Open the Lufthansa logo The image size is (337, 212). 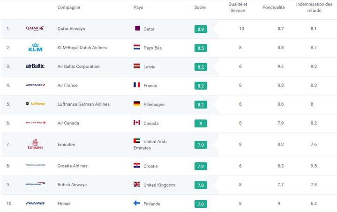tap(35, 103)
